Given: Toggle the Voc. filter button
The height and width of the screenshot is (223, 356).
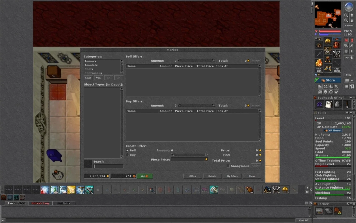Looking at the screenshot, I should pos(98,78).
